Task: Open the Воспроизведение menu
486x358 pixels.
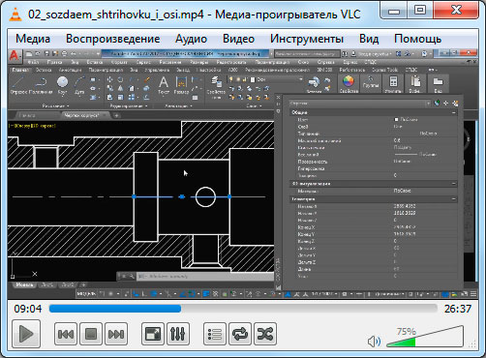Action: (x=113, y=39)
